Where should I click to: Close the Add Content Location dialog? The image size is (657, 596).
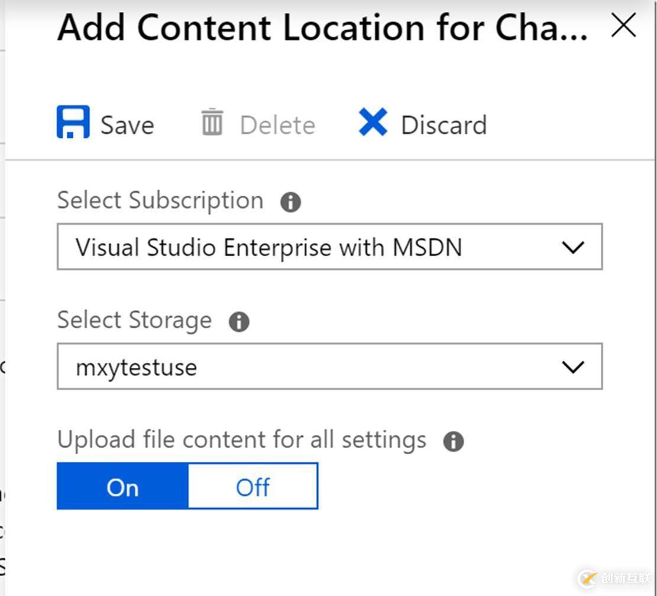pos(623,25)
